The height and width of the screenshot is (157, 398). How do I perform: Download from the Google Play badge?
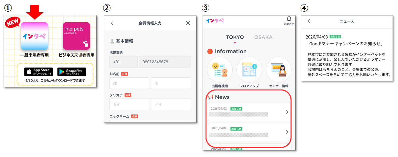point(72,72)
